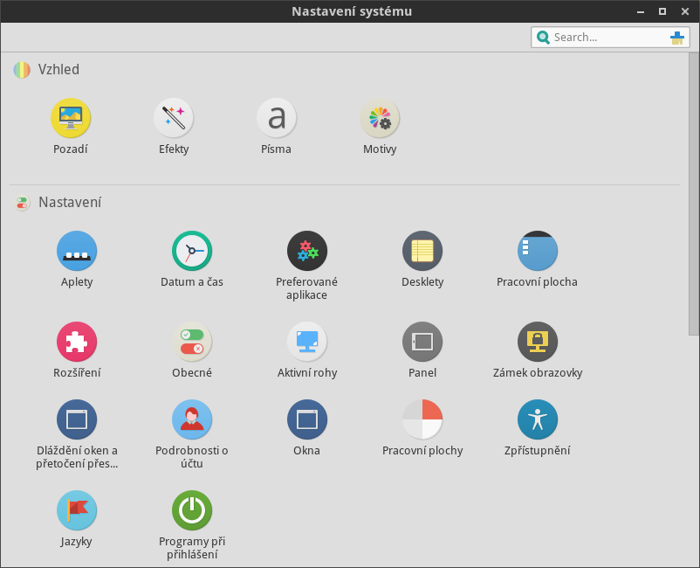This screenshot has width=700, height=568.
Task: Open the Desklety settings
Action: [422, 252]
